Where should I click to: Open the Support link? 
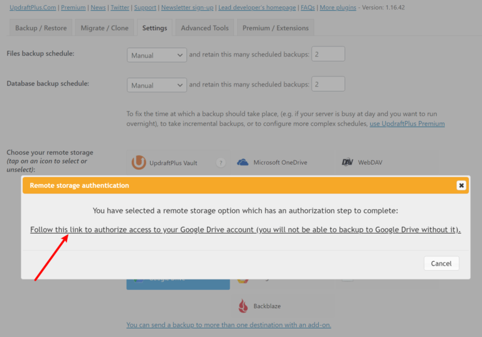(145, 8)
